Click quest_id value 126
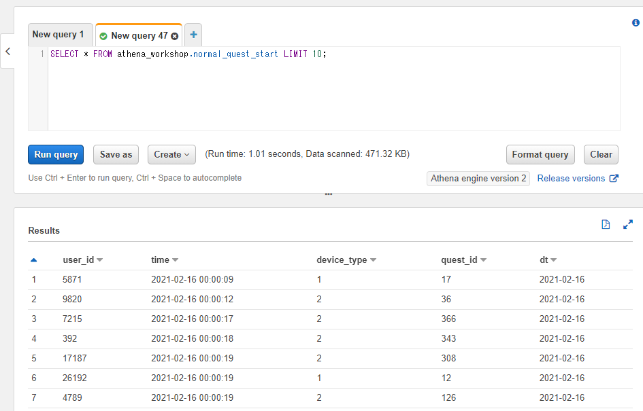Screen dimensions: 643x411 tap(448, 397)
